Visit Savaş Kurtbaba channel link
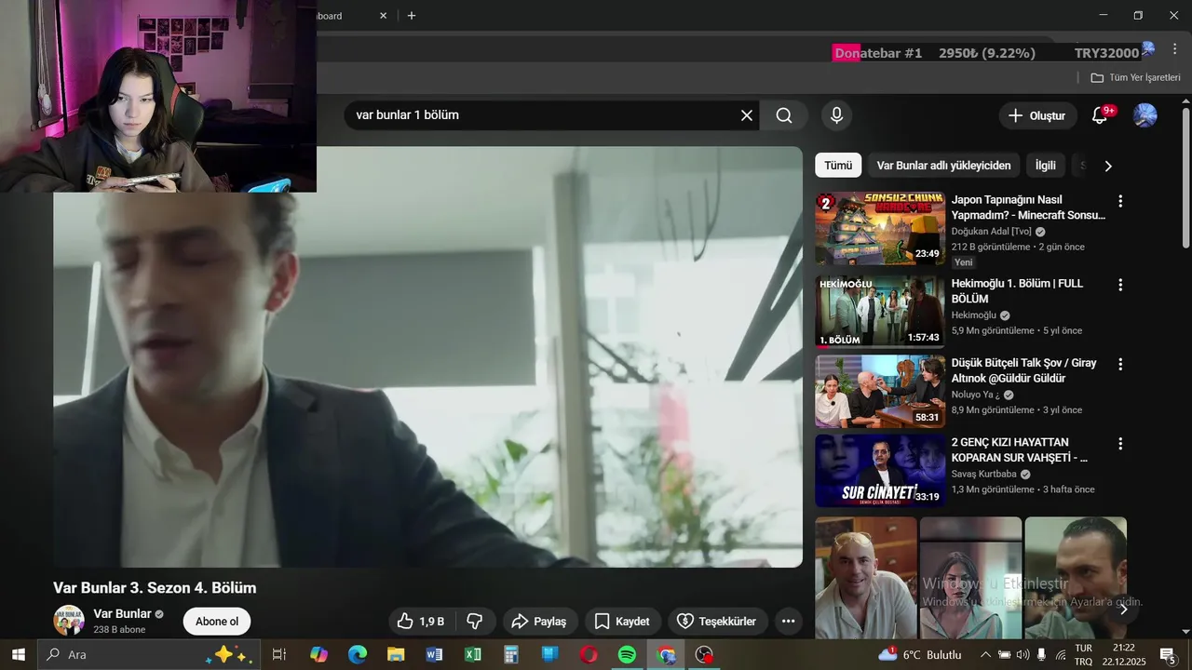This screenshot has height=670, width=1192. pyautogui.click(x=983, y=474)
